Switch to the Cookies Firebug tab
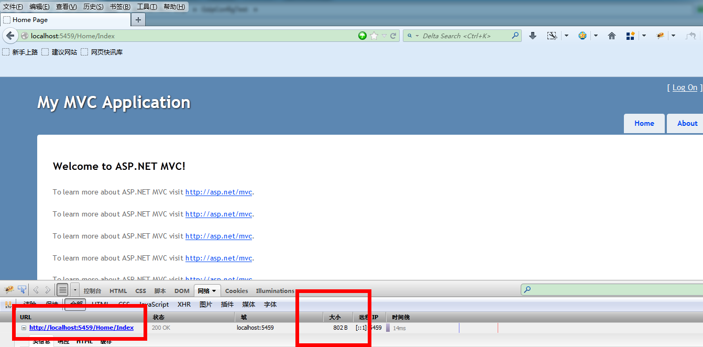 (x=237, y=291)
